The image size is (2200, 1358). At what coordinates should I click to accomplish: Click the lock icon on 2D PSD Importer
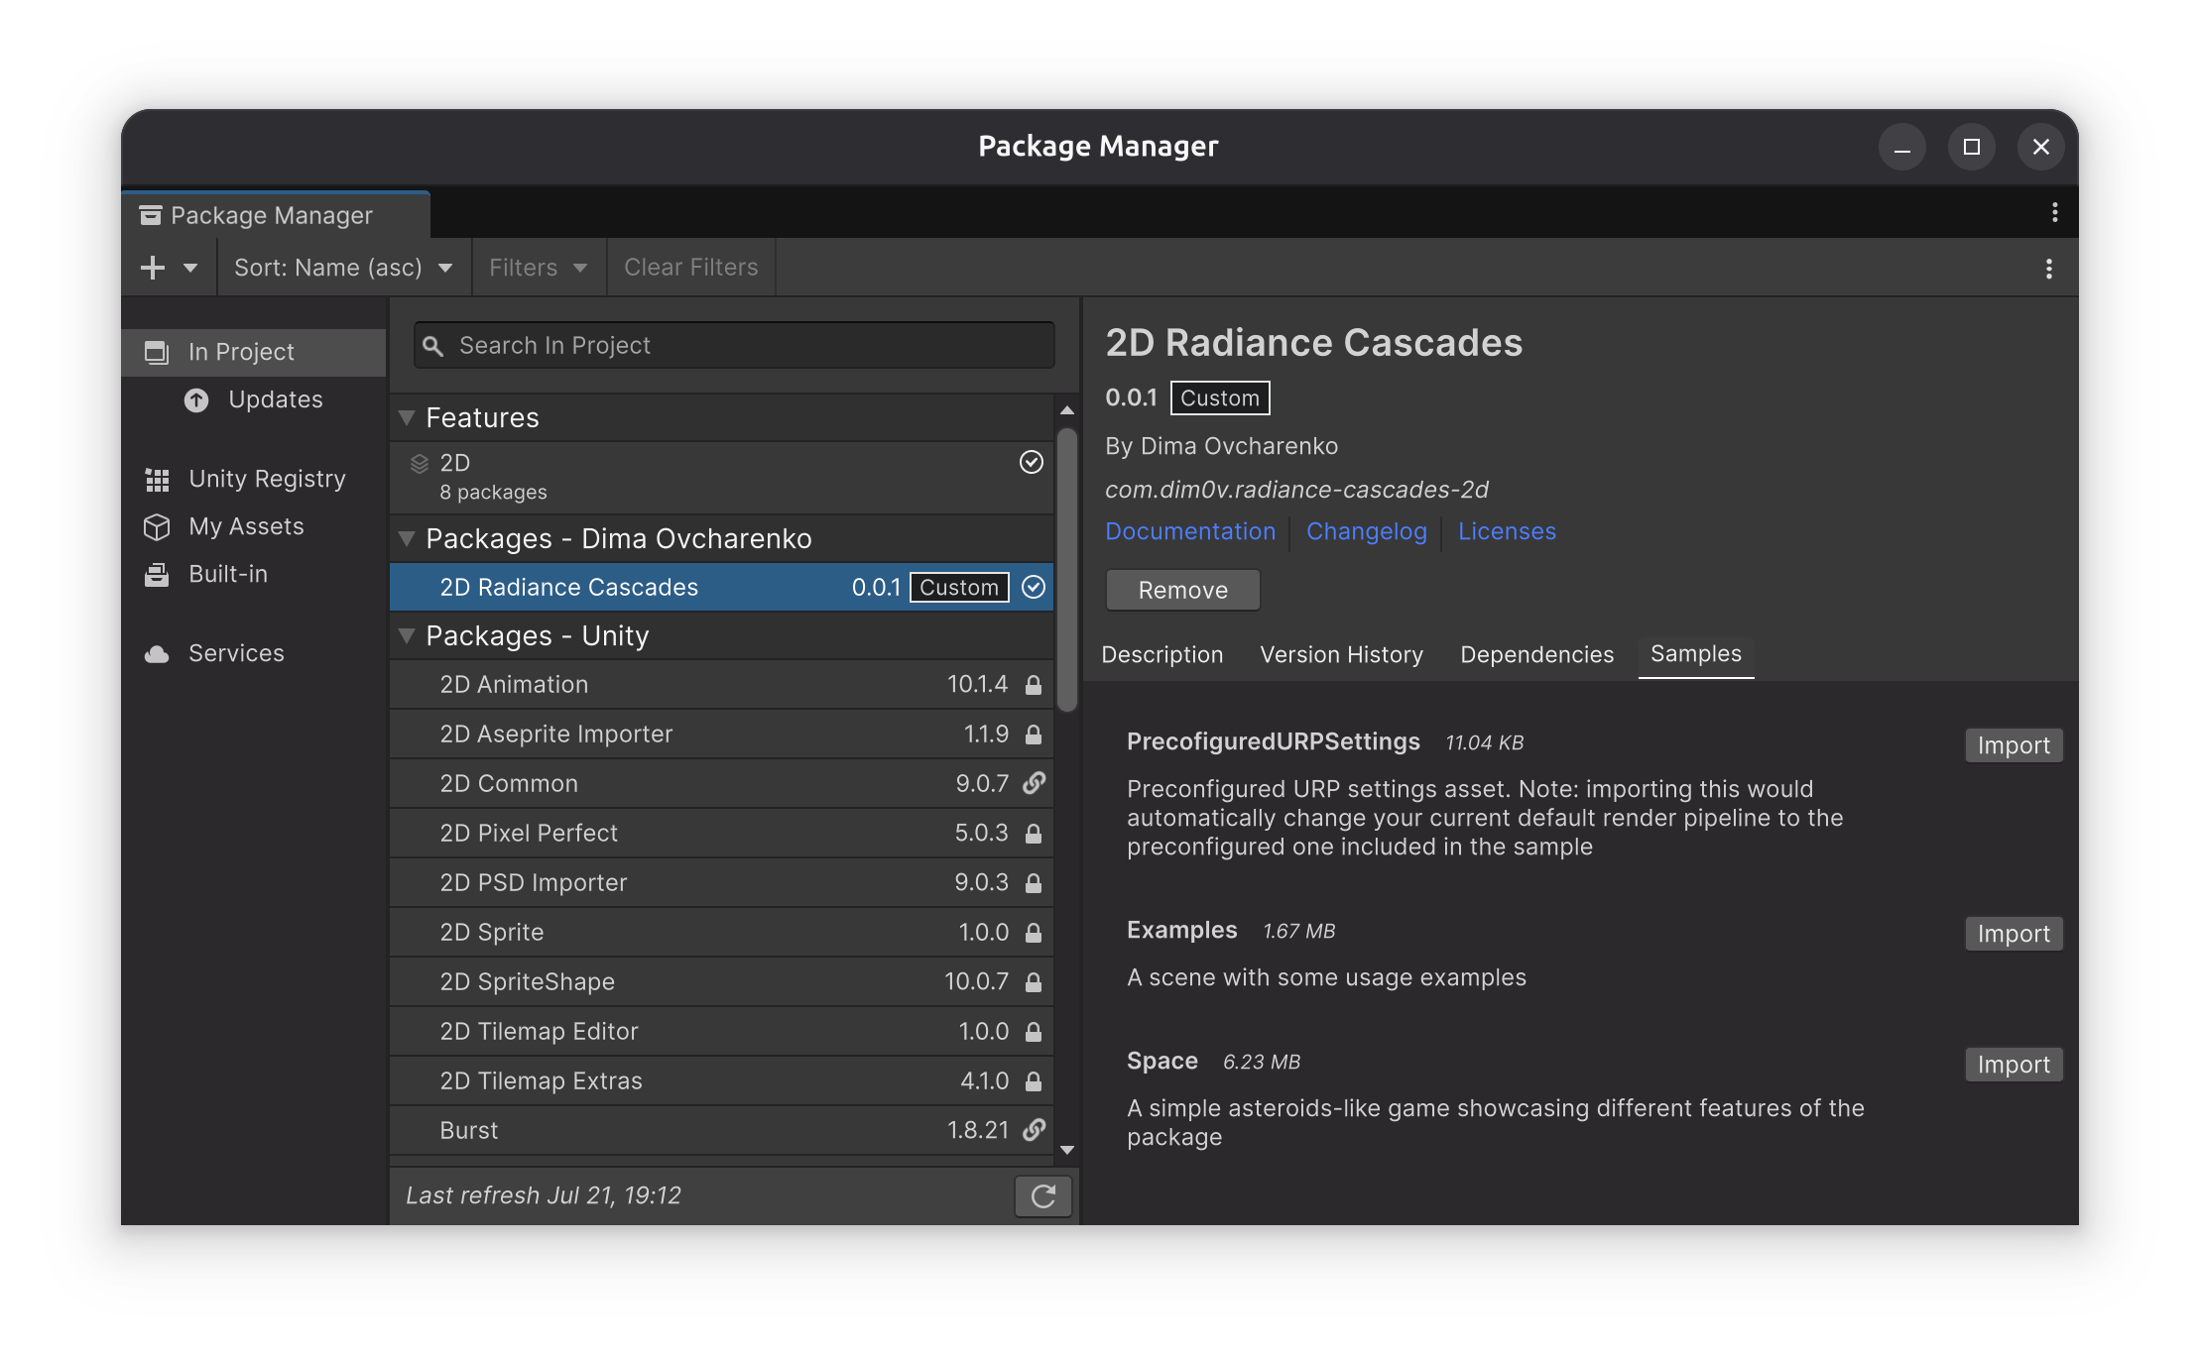point(1034,883)
